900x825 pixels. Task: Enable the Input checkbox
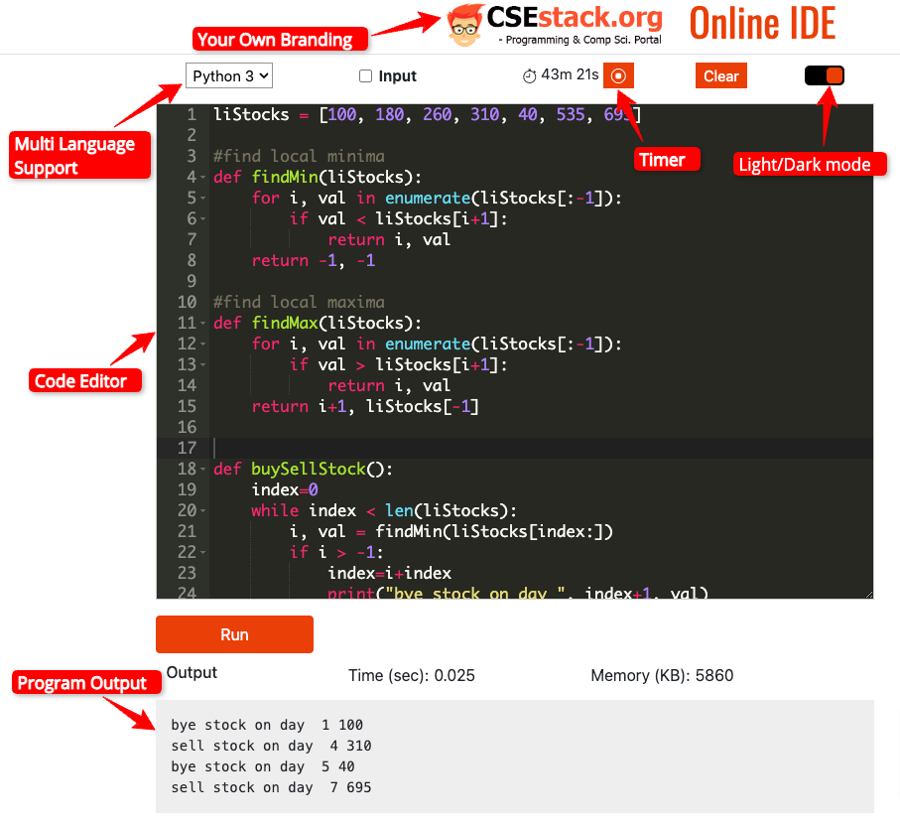click(365, 75)
